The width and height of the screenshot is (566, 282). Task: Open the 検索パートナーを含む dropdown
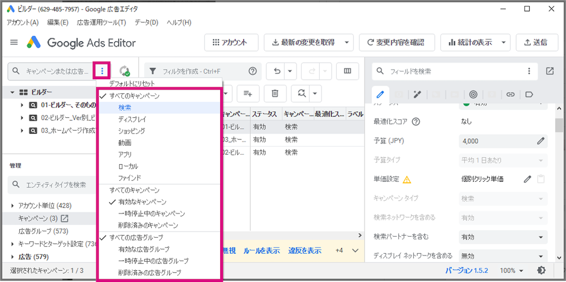[x=503, y=237]
